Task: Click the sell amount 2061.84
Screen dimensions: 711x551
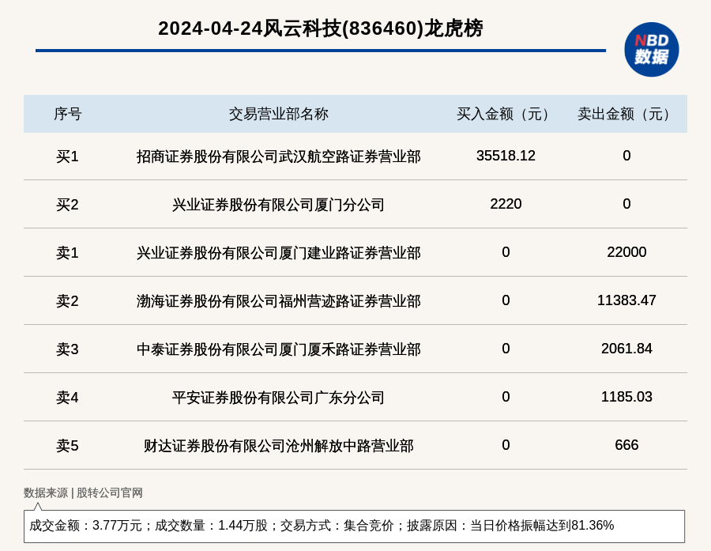Action: click(x=626, y=348)
